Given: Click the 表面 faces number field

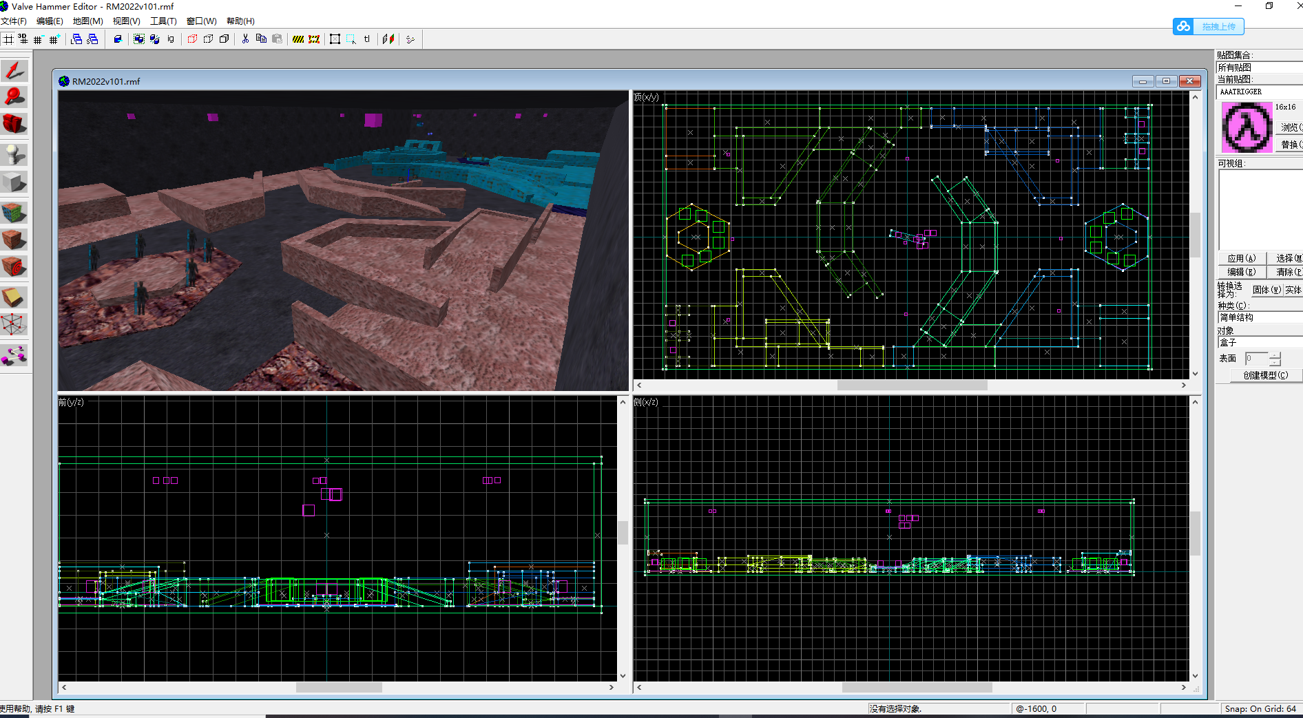Looking at the screenshot, I should tap(1256, 359).
